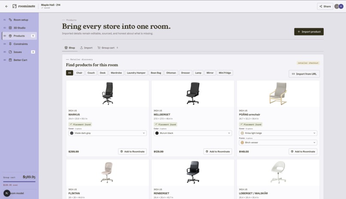
Task: Filter products by Bean Bag
Action: pyautogui.click(x=156, y=73)
